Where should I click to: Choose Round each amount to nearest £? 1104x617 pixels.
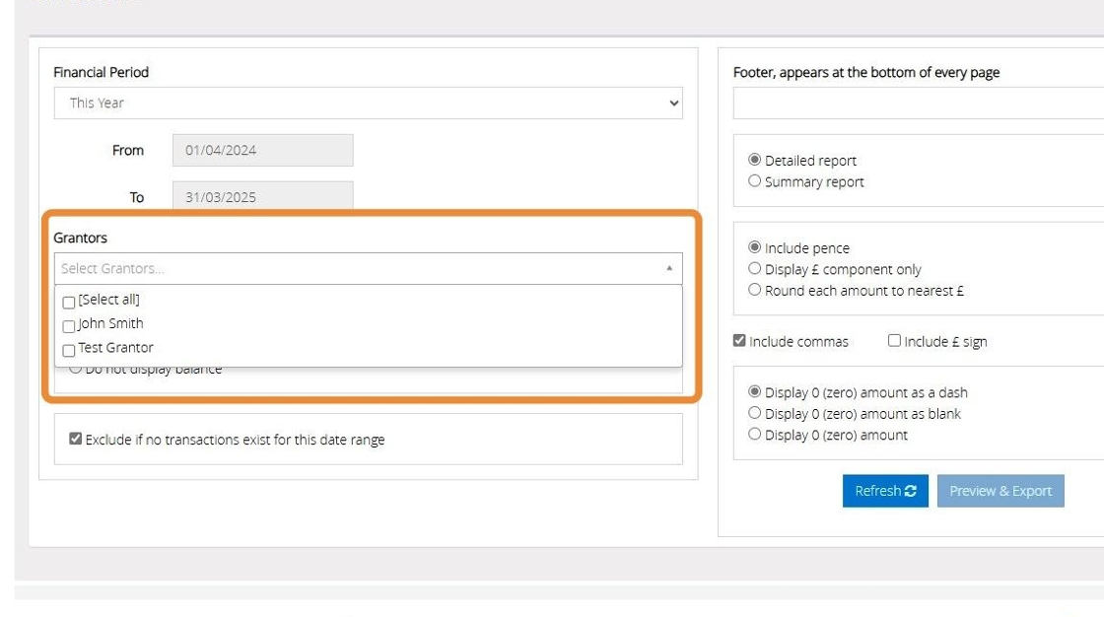755,290
